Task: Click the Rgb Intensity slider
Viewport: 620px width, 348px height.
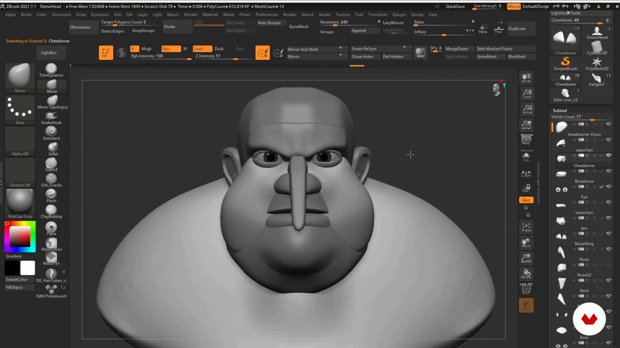Action: [x=160, y=56]
